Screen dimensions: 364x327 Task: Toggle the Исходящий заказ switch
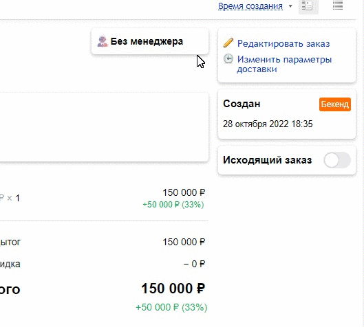tap(337, 160)
